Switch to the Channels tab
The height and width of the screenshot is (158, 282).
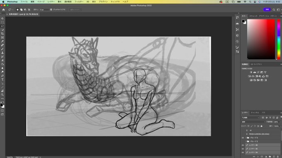255,113
